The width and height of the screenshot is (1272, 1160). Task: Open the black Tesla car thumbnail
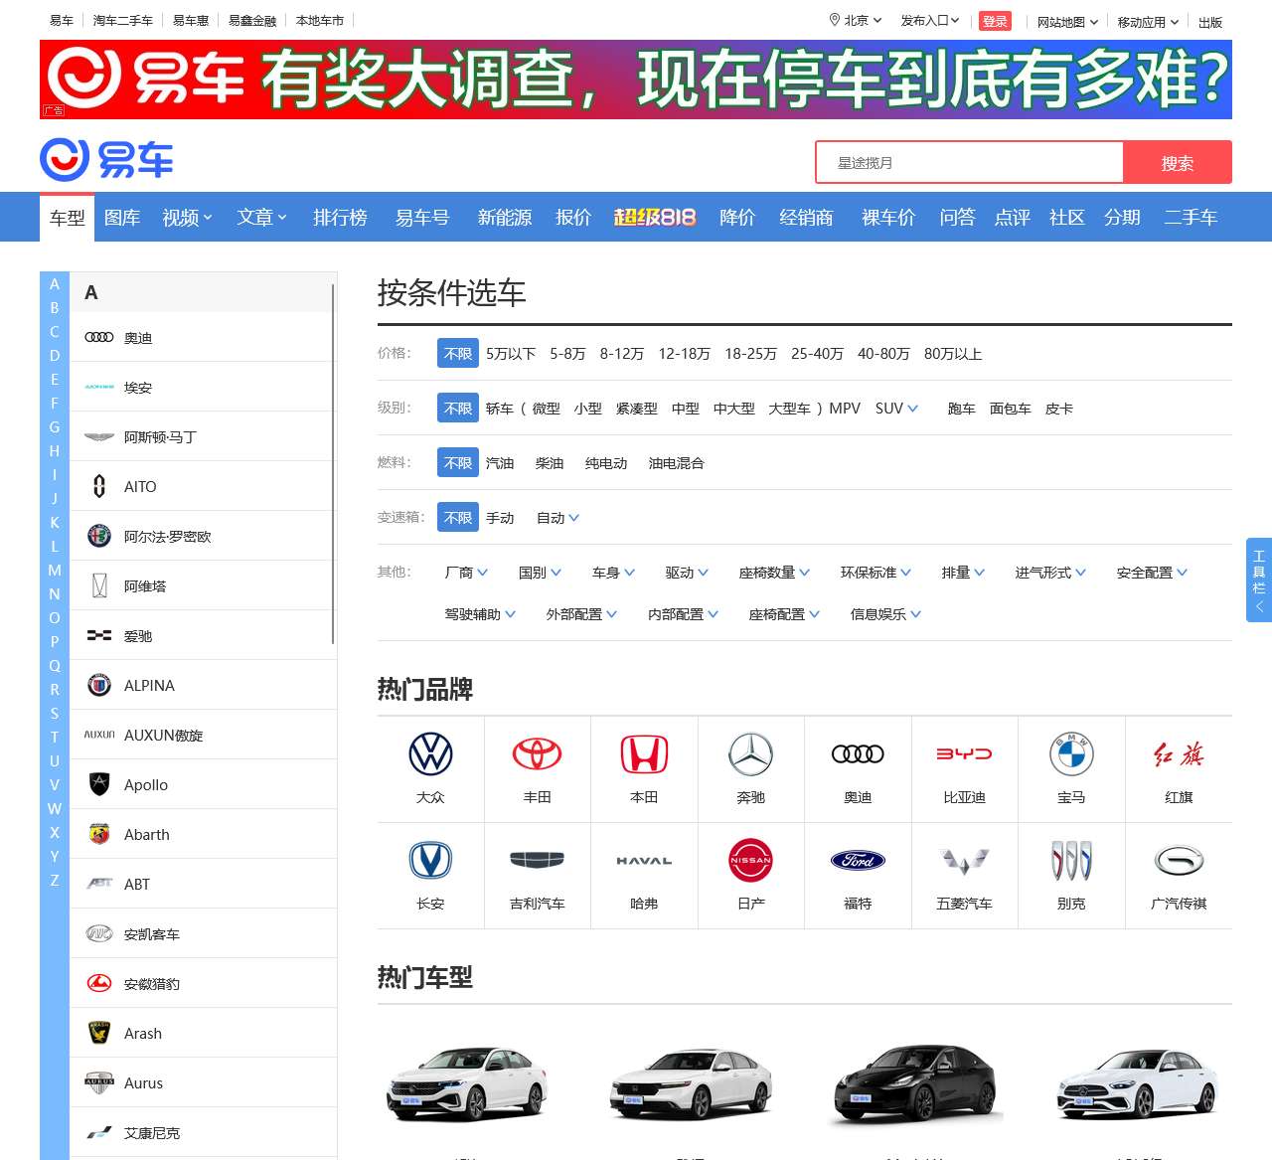pyautogui.click(x=916, y=1083)
